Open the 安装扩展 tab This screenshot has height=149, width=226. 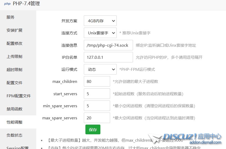point(18,30)
